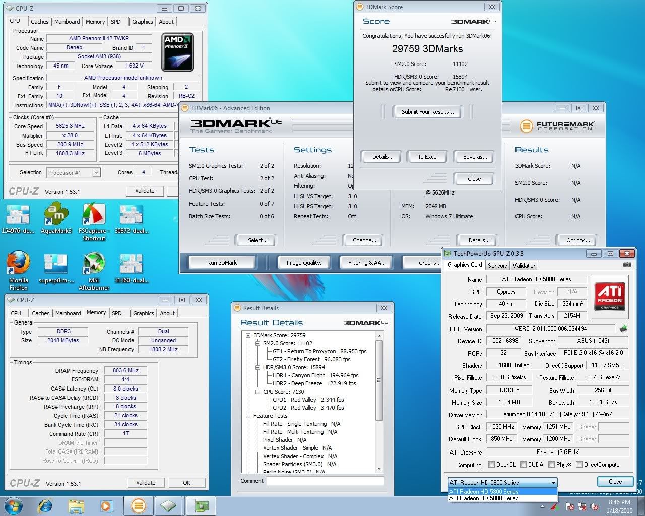Open Windows Explorer folder taskbar icon
The height and width of the screenshot is (516, 645).
pyautogui.click(x=76, y=505)
